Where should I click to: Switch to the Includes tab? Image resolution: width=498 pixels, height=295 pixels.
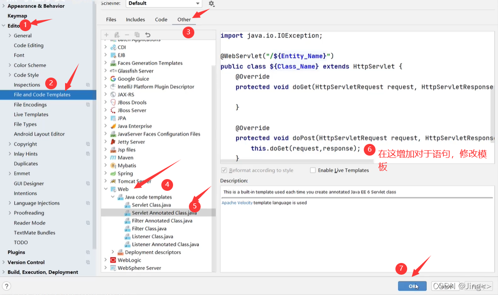click(x=135, y=19)
